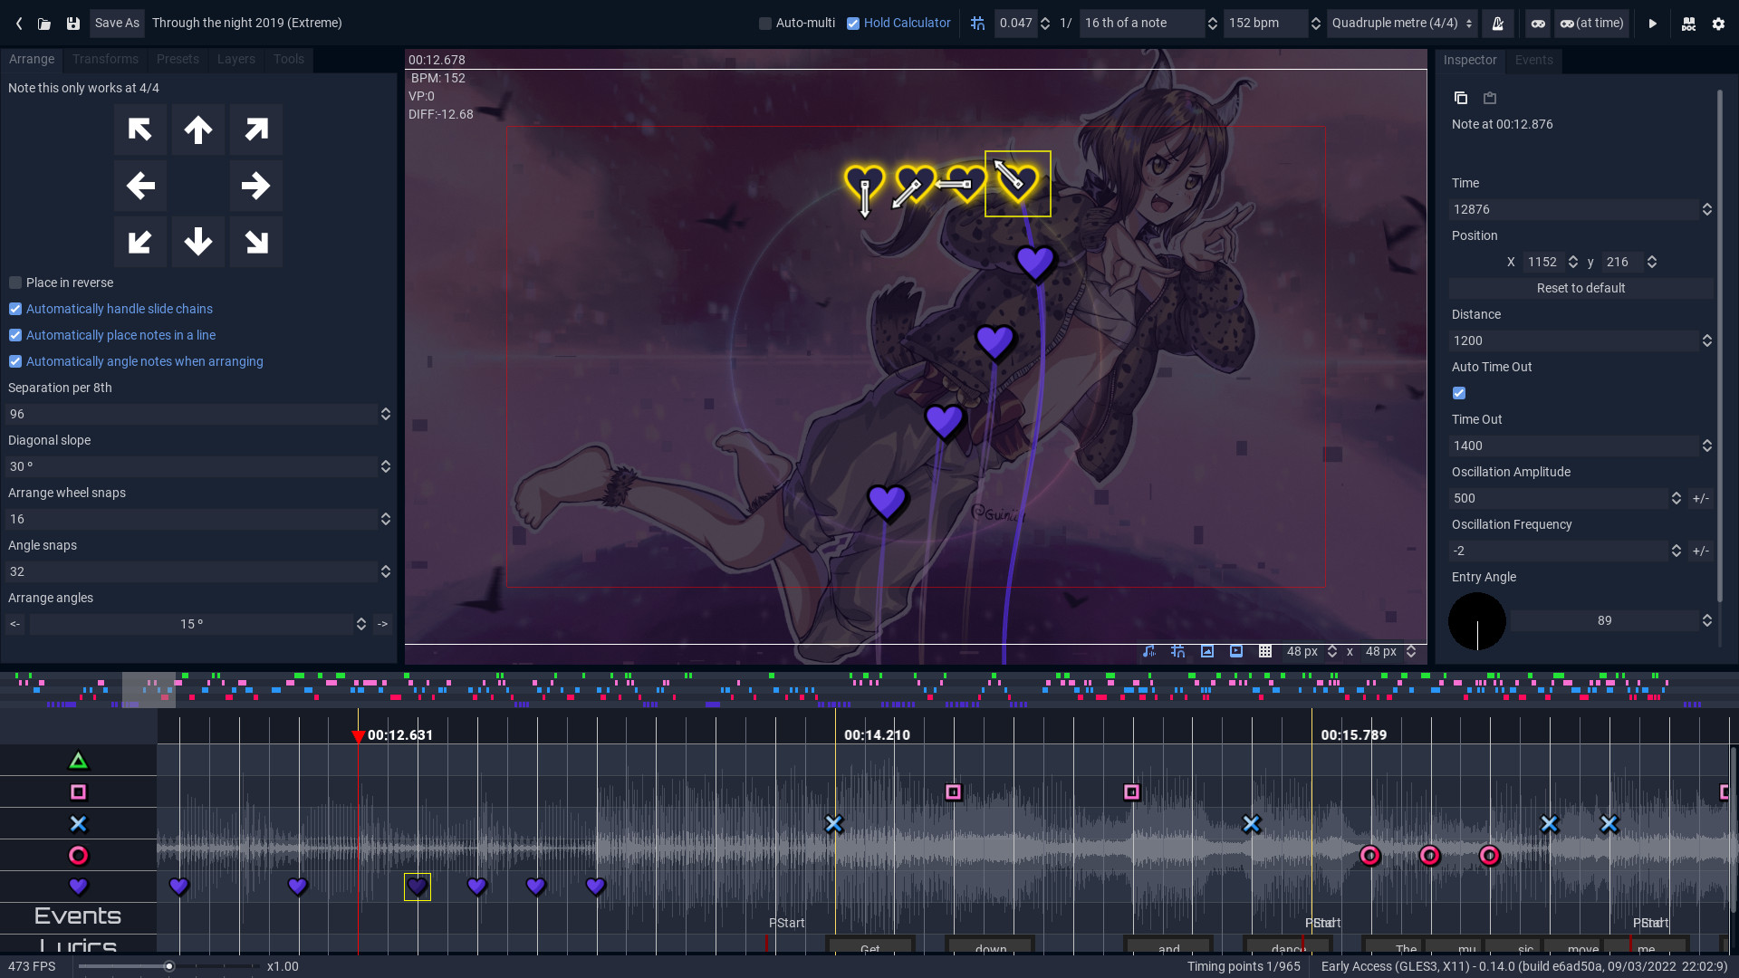Toggle the timeline snap icon in the top bar
The image size is (1739, 978).
click(x=977, y=24)
